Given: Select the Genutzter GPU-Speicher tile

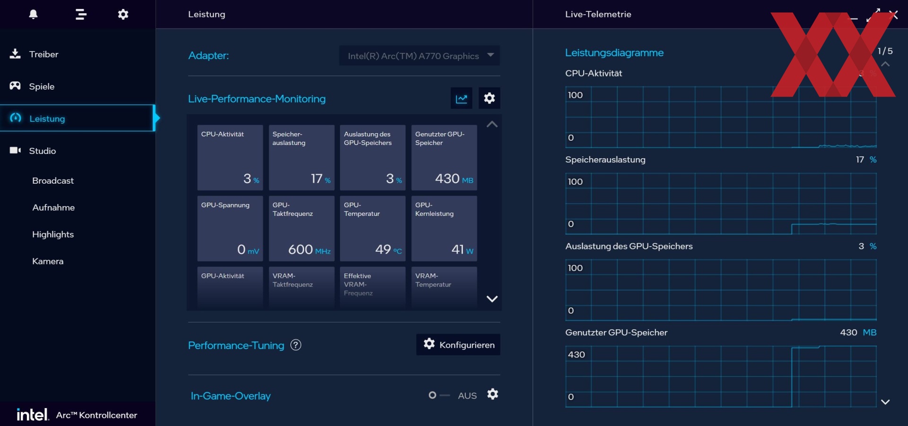Looking at the screenshot, I should (x=444, y=158).
